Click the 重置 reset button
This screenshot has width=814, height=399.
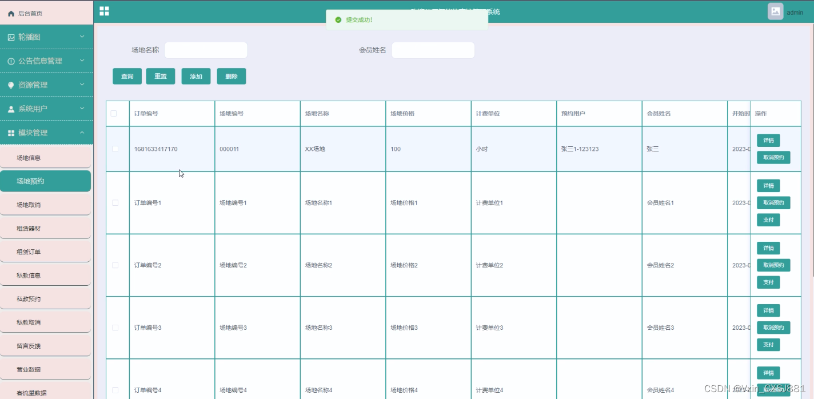click(161, 76)
